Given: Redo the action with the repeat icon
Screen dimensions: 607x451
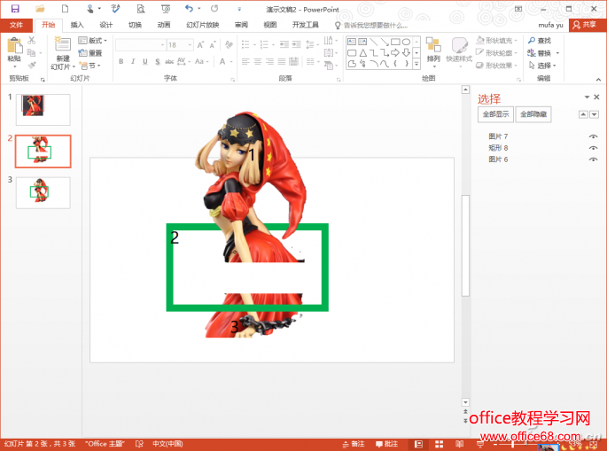Looking at the screenshot, I should point(214,9).
